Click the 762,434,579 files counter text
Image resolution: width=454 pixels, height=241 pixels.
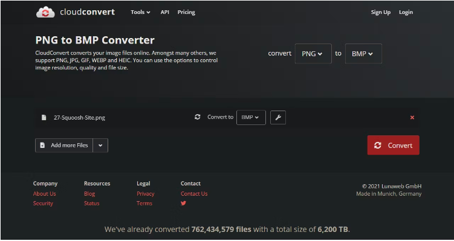point(221,230)
